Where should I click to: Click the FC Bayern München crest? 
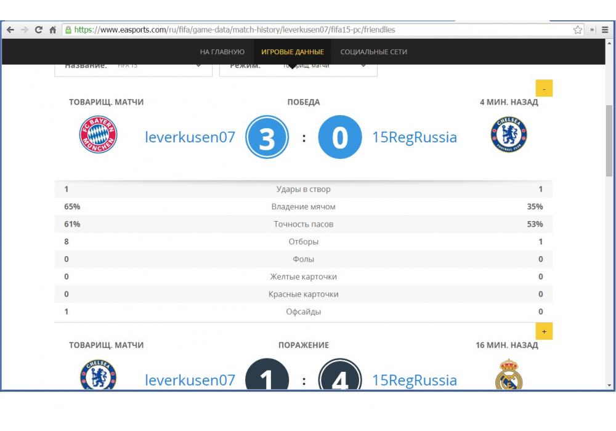click(x=98, y=134)
